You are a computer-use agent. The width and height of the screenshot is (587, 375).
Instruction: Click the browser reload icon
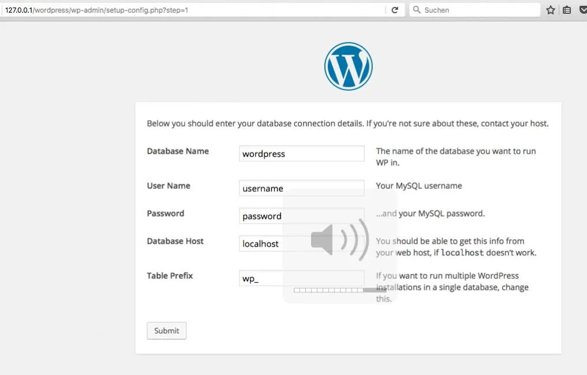pyautogui.click(x=395, y=10)
